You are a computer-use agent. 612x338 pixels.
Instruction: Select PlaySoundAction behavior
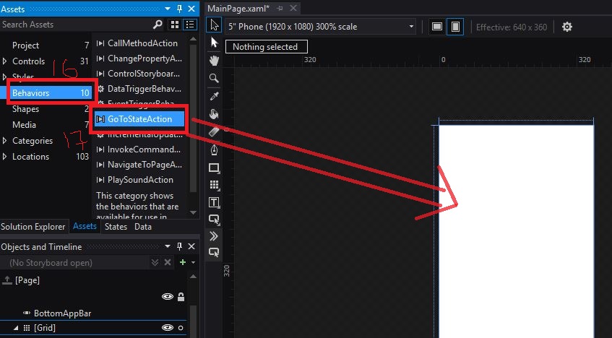tap(141, 180)
